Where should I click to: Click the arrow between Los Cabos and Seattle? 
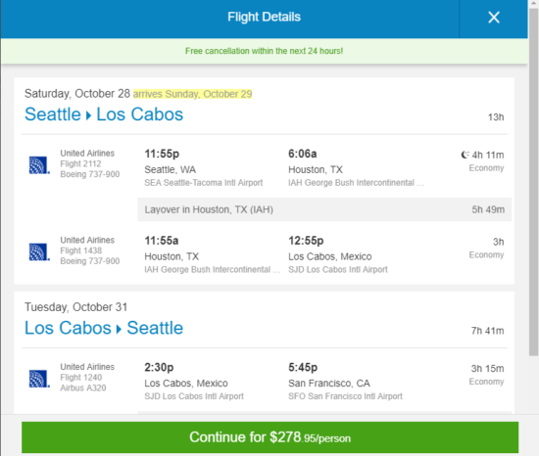(x=119, y=329)
